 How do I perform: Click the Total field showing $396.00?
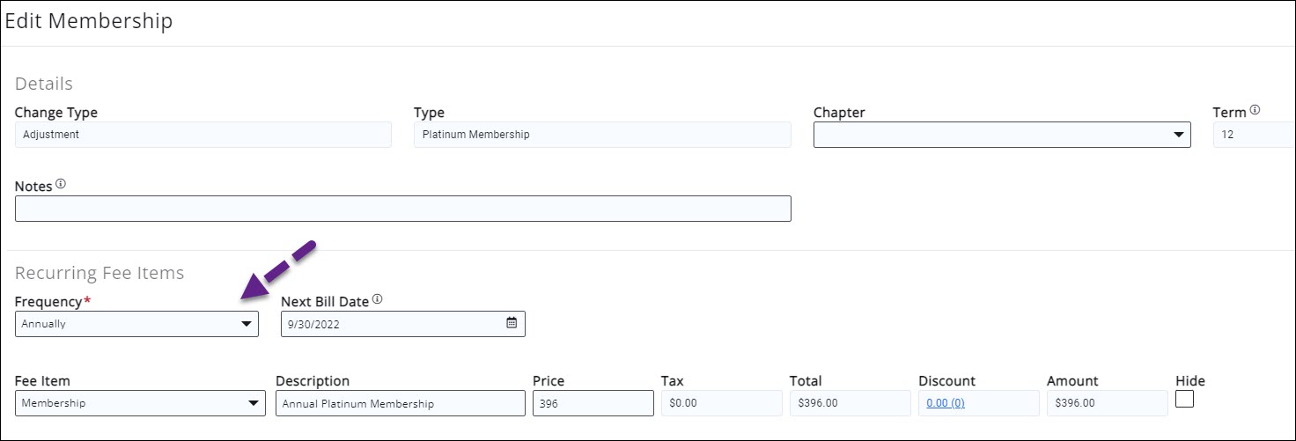[x=850, y=403]
